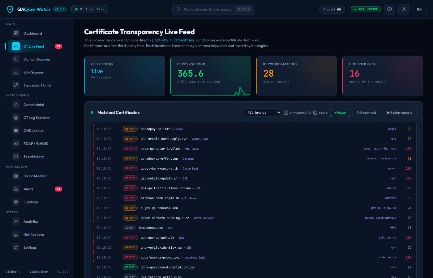
Task: Open the Brand Monitor bank icon
Action: 16,176
